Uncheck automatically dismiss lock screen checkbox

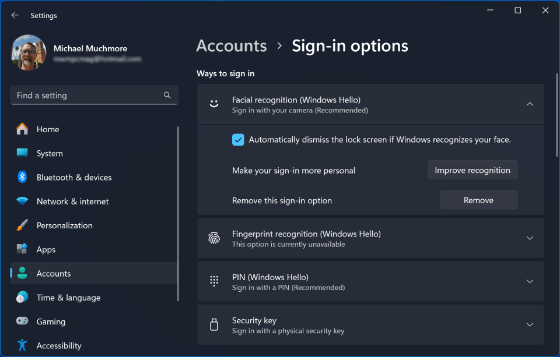click(x=238, y=140)
